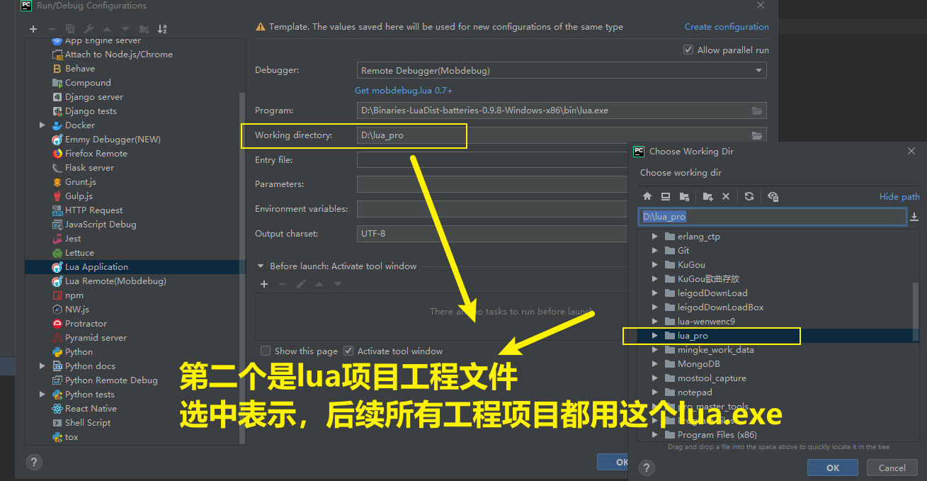
Task: Click the refresh icon in file chooser toolbar
Action: click(749, 196)
